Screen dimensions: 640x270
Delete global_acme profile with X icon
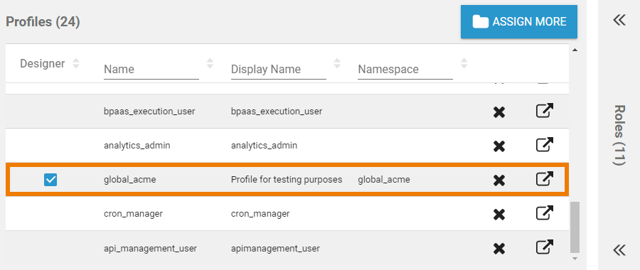[x=498, y=180]
